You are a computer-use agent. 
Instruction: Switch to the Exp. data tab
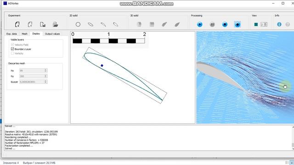tap(11, 34)
